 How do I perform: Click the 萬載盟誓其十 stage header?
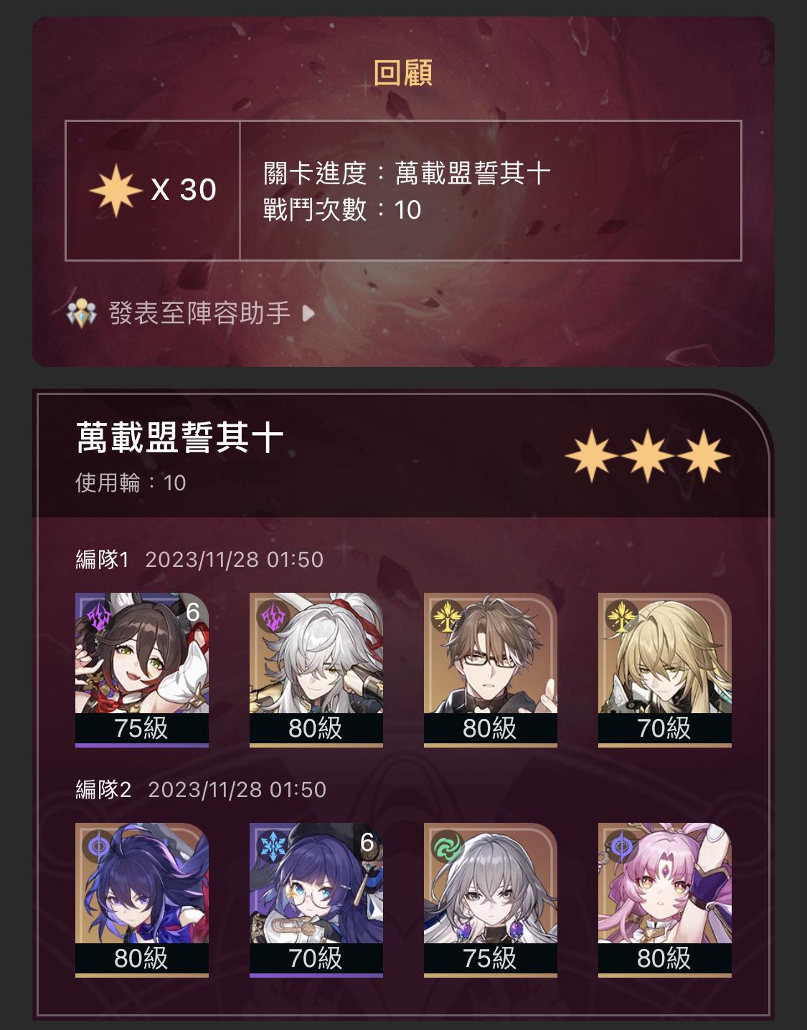pyautogui.click(x=179, y=437)
